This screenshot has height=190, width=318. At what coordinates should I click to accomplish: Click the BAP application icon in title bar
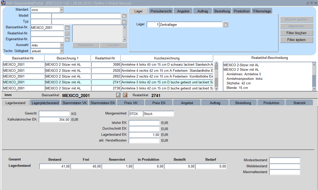point(3,3)
